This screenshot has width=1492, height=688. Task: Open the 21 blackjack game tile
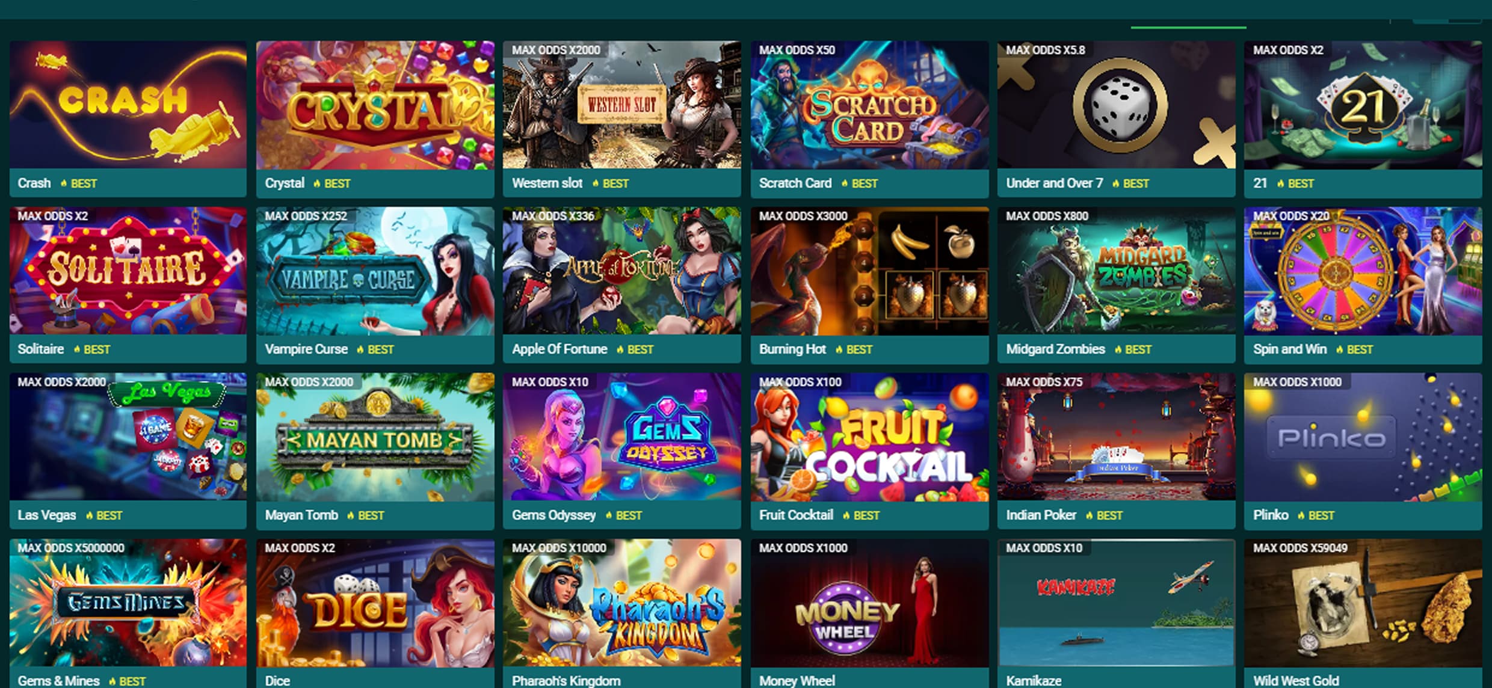[x=1363, y=105]
